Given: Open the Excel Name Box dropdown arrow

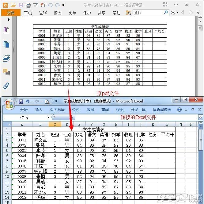Looking at the screenshot, I should tap(48, 117).
